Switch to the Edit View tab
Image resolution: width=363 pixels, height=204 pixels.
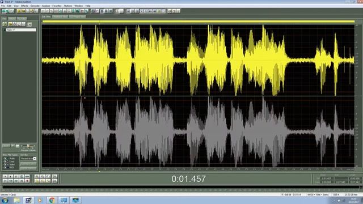[47, 16]
